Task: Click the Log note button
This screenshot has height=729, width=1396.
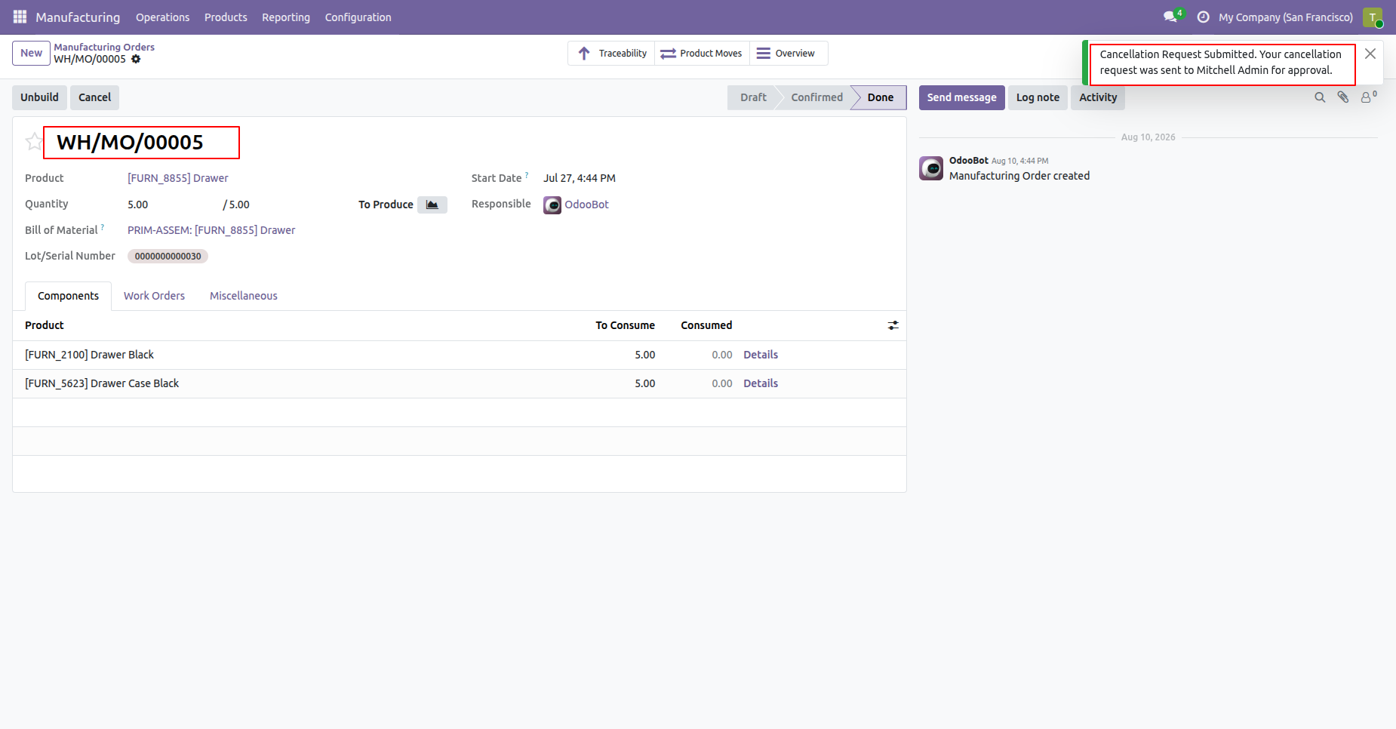Action: tap(1038, 97)
